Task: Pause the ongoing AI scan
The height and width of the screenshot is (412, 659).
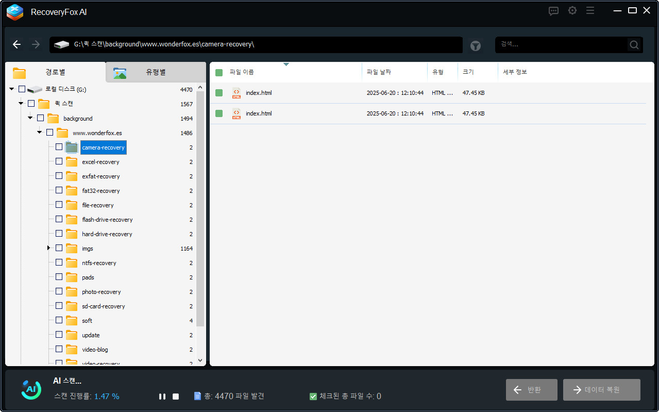Action: tap(162, 396)
